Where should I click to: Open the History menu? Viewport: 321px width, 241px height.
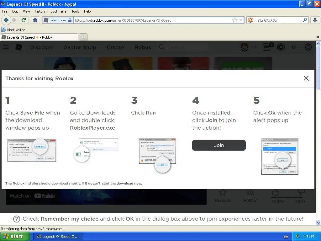click(x=40, y=11)
